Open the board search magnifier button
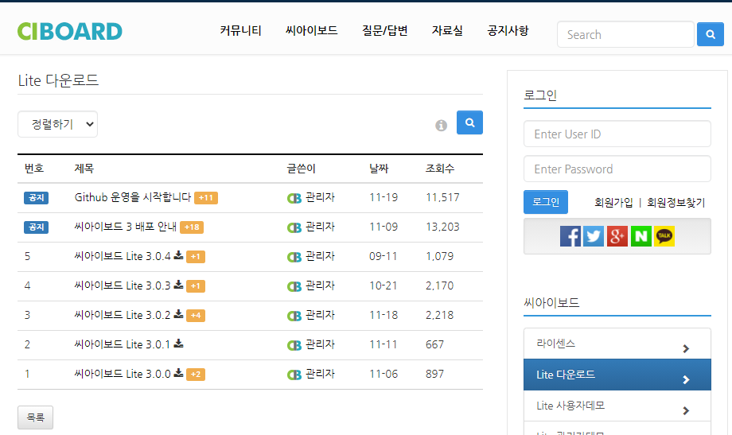The height and width of the screenshot is (435, 732). click(x=469, y=122)
